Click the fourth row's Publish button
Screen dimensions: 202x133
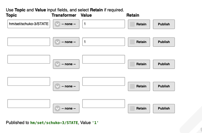(164, 86)
